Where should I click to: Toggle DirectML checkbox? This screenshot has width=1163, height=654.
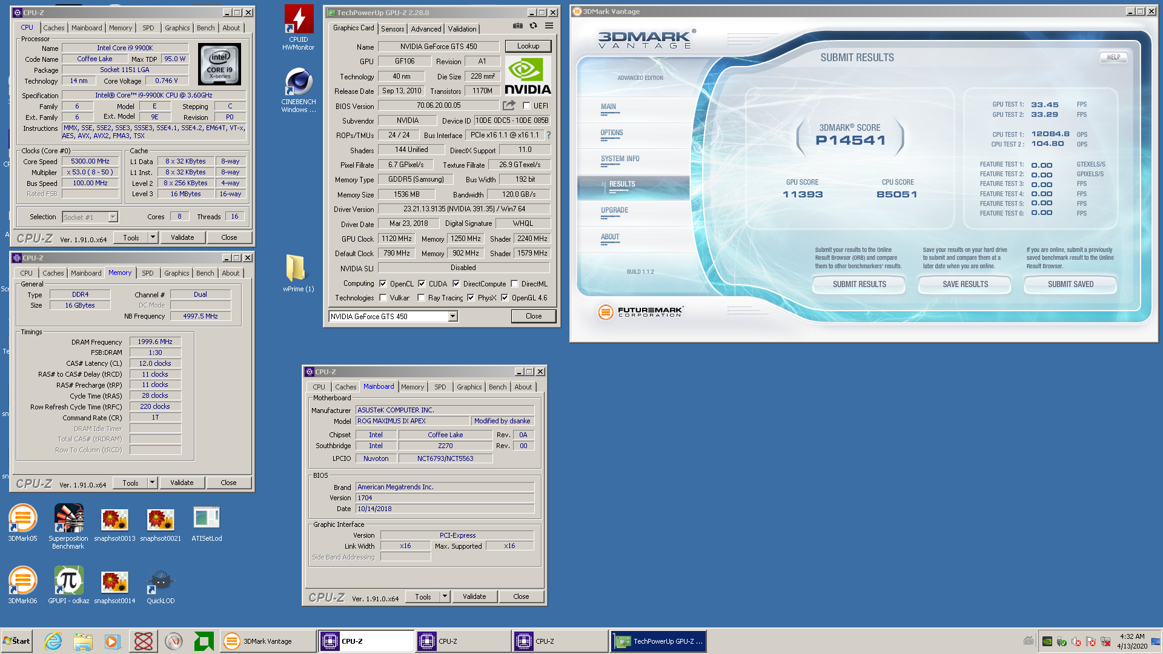coord(514,283)
